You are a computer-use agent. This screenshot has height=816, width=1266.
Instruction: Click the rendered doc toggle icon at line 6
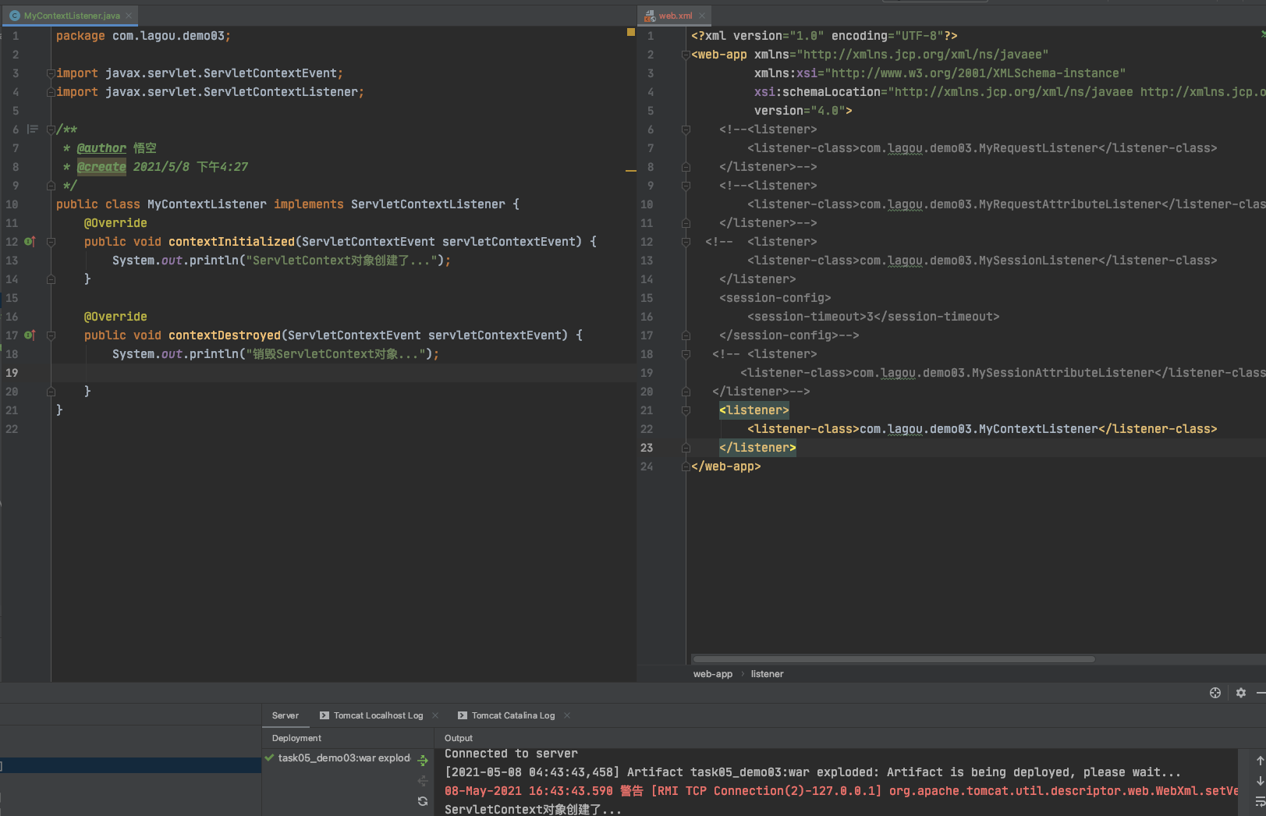point(33,129)
